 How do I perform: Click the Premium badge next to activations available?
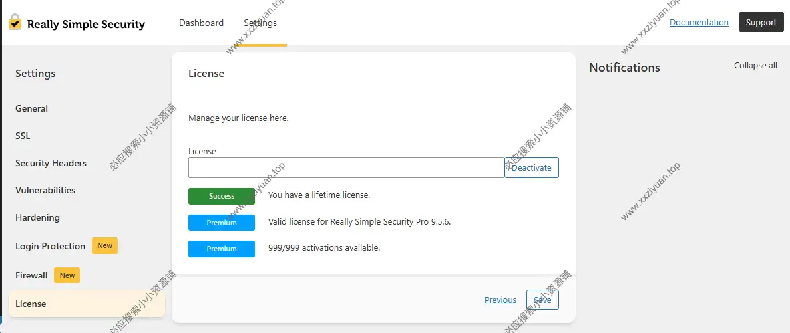[221, 249]
